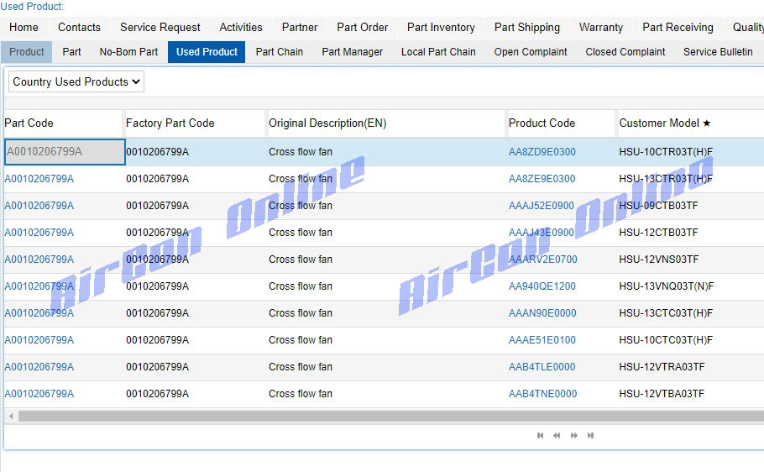
Task: Open the Contacts tab
Action: [79, 28]
